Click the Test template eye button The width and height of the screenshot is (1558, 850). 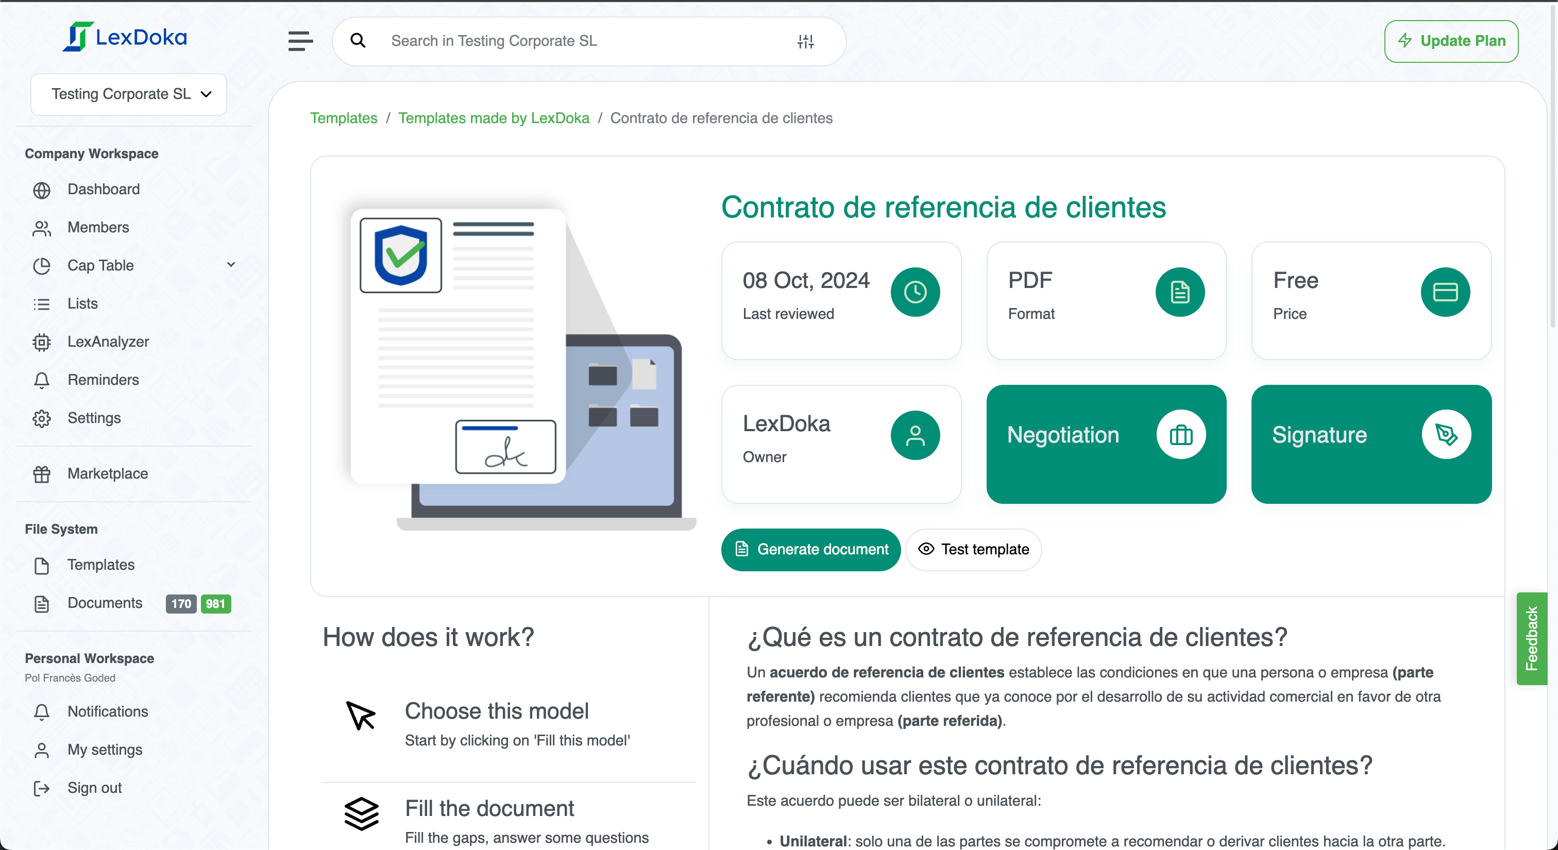click(x=973, y=549)
